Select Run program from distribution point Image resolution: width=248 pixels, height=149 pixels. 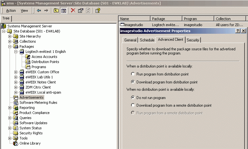(x=133, y=74)
